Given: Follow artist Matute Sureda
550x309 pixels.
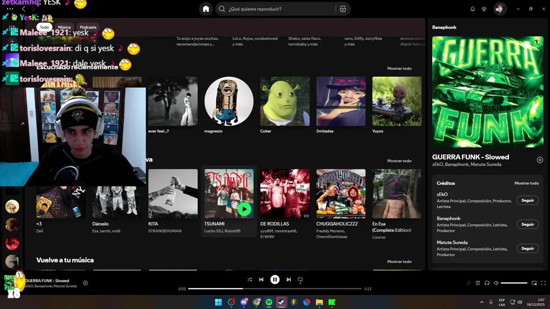Looking at the screenshot, I should 528,248.
